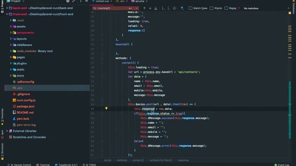The width and height of the screenshot is (296, 166).
Task: Open the Structure side tool window
Action: (2, 152)
